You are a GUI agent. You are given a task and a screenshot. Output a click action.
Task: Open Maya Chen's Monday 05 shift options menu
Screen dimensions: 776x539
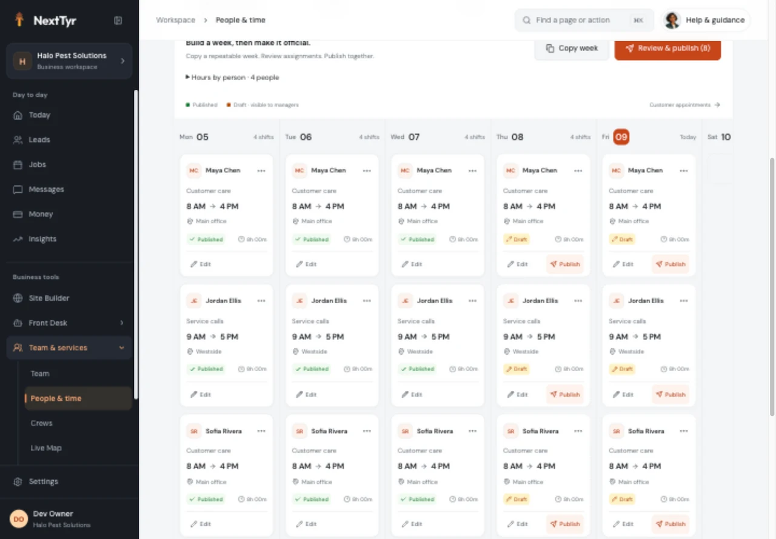coord(261,171)
